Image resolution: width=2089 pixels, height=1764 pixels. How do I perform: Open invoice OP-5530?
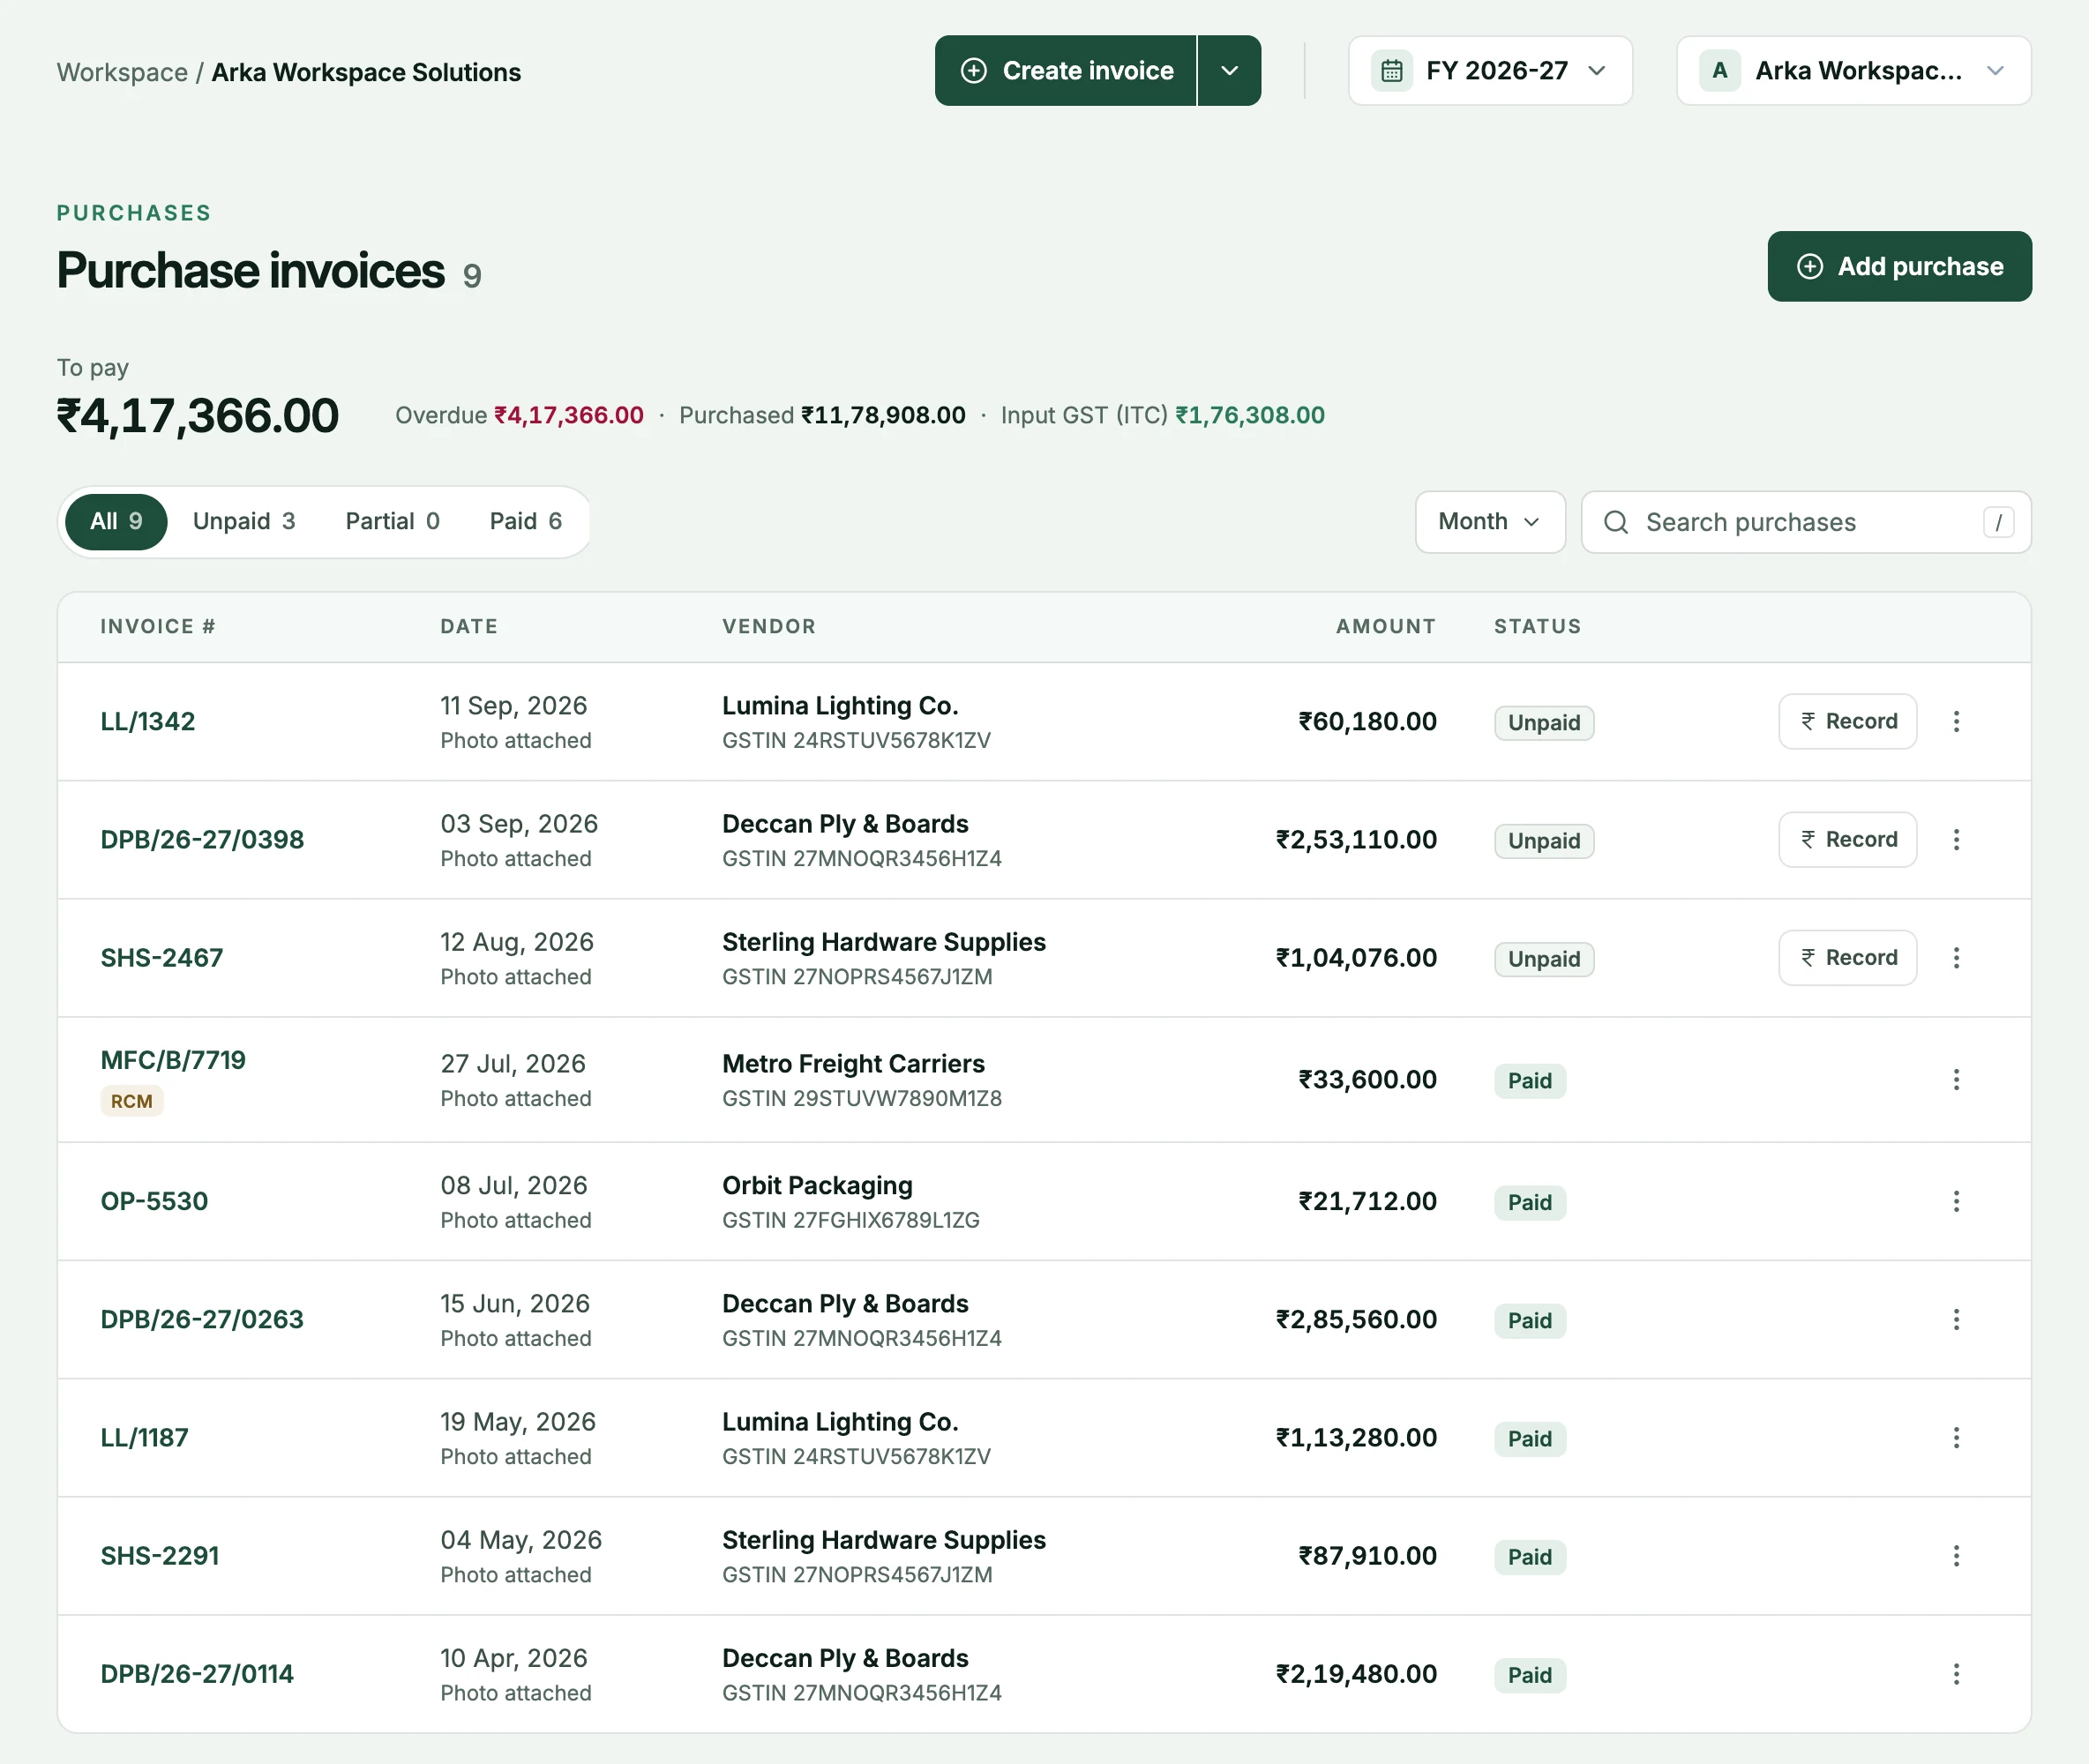(x=154, y=1201)
